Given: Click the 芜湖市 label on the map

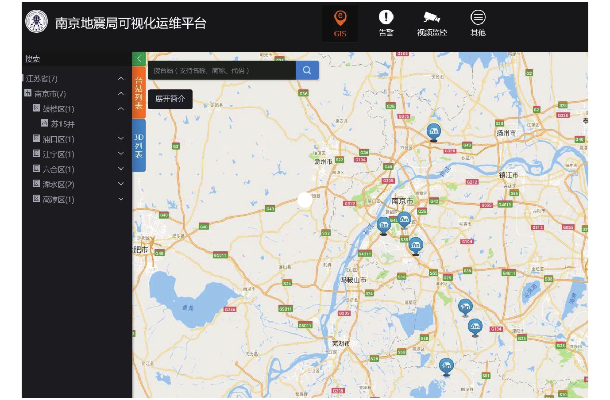Looking at the screenshot, I should pos(341,344).
